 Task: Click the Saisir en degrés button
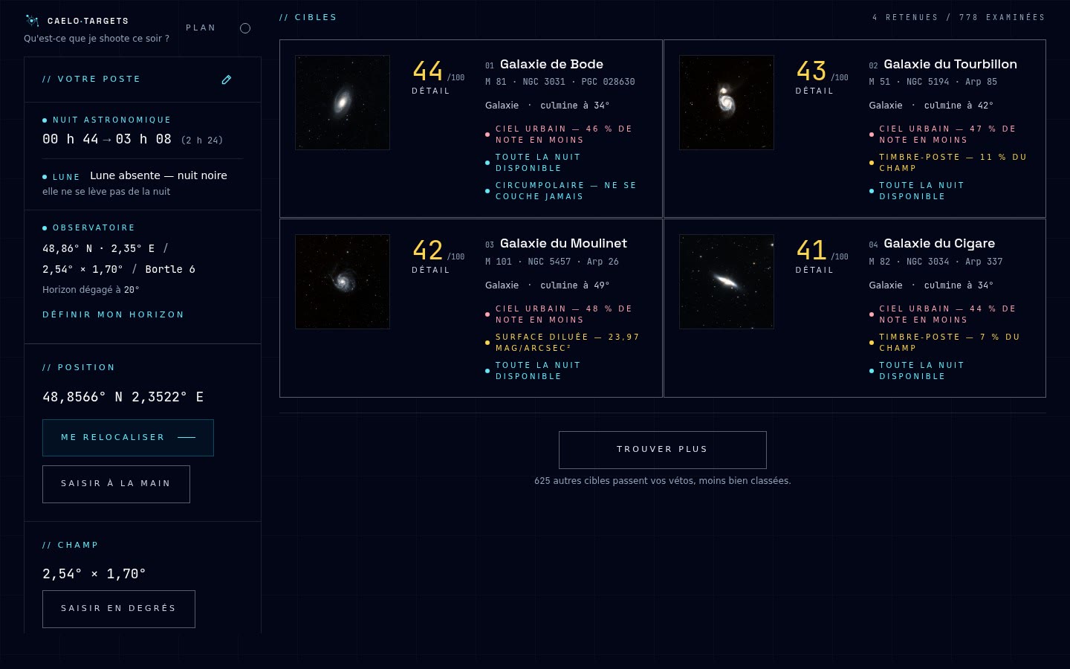[119, 609]
